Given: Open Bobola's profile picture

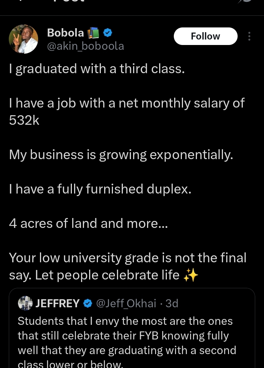Looking at the screenshot, I should pos(23,39).
